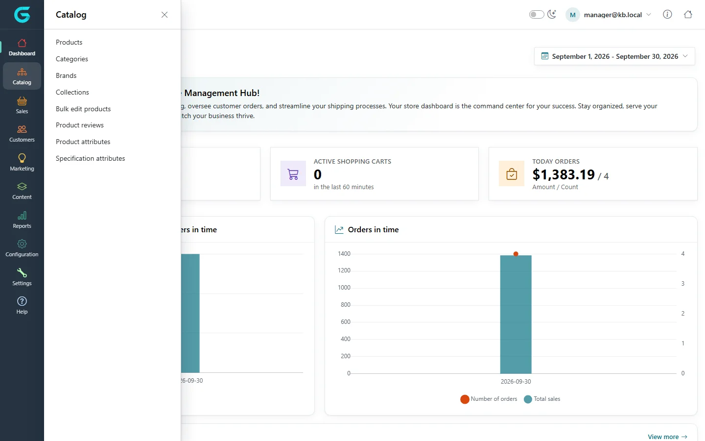Screen dimensions: 705x441
Task: Click the Orders in time chart icon
Action: [339, 229]
